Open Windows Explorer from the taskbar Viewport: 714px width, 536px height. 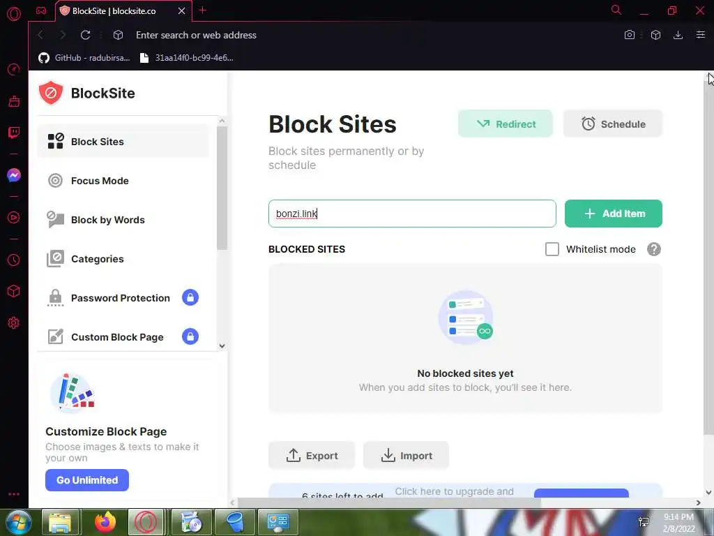tap(60, 522)
